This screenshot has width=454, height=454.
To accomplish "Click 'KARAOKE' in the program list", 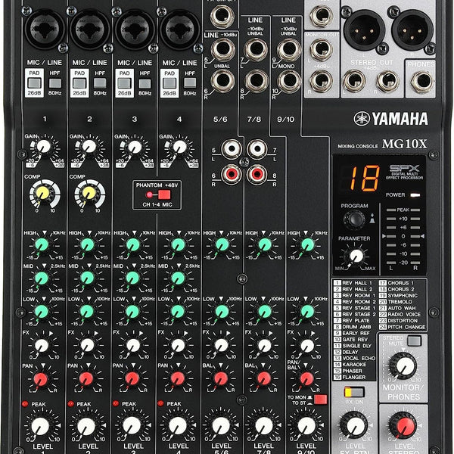I will click(354, 365).
